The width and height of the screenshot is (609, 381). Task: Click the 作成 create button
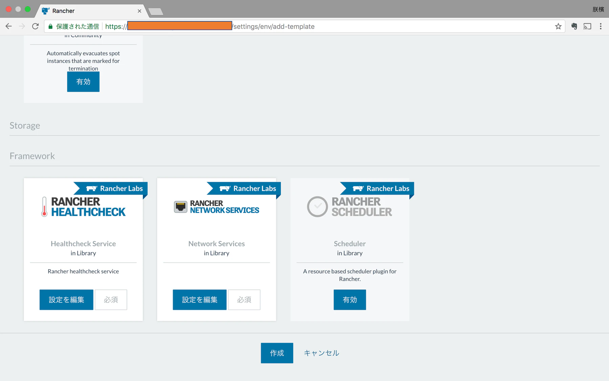(x=277, y=353)
